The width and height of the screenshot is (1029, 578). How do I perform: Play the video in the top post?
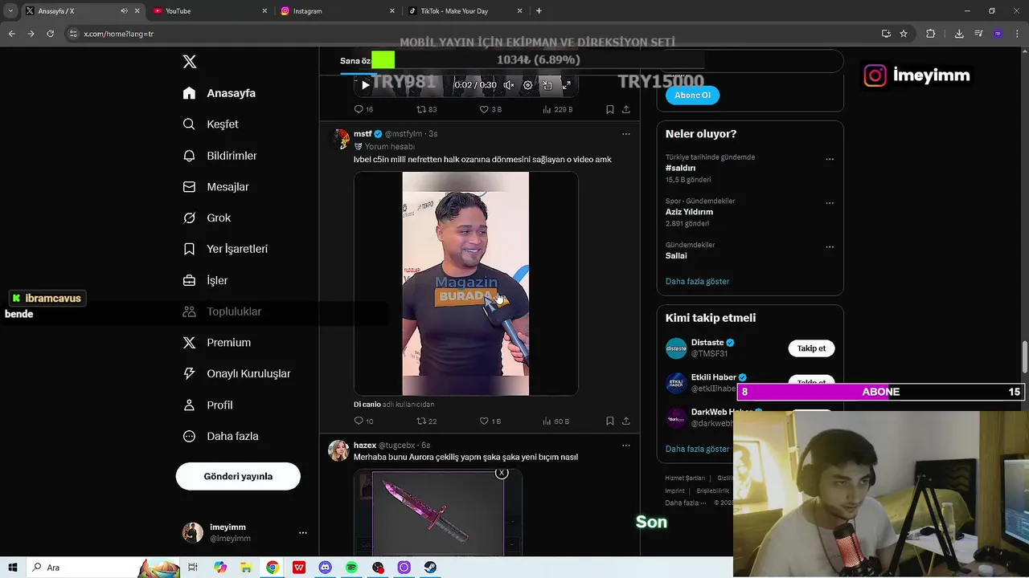pyautogui.click(x=365, y=85)
